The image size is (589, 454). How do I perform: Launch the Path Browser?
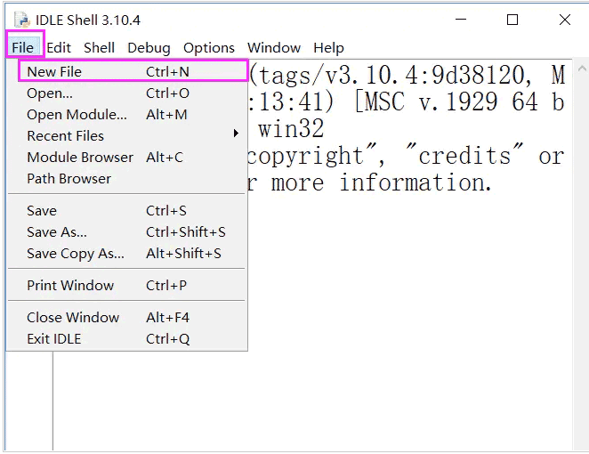coord(127,179)
